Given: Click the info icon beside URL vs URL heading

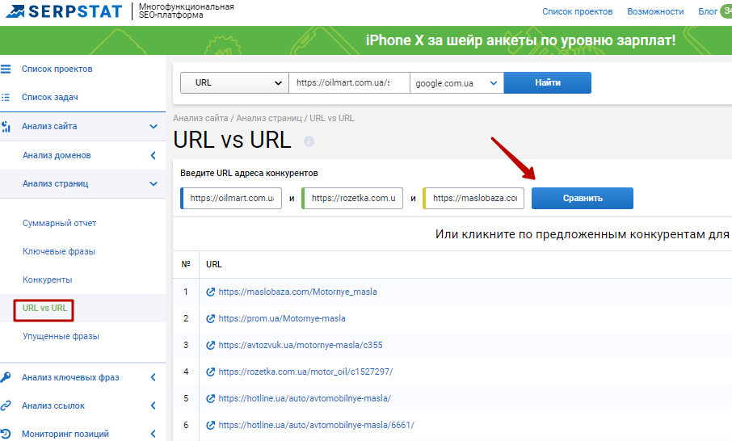Looking at the screenshot, I should click(309, 141).
